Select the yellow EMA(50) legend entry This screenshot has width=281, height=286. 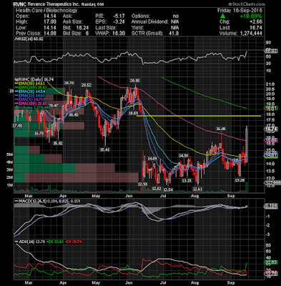pyautogui.click(x=30, y=84)
